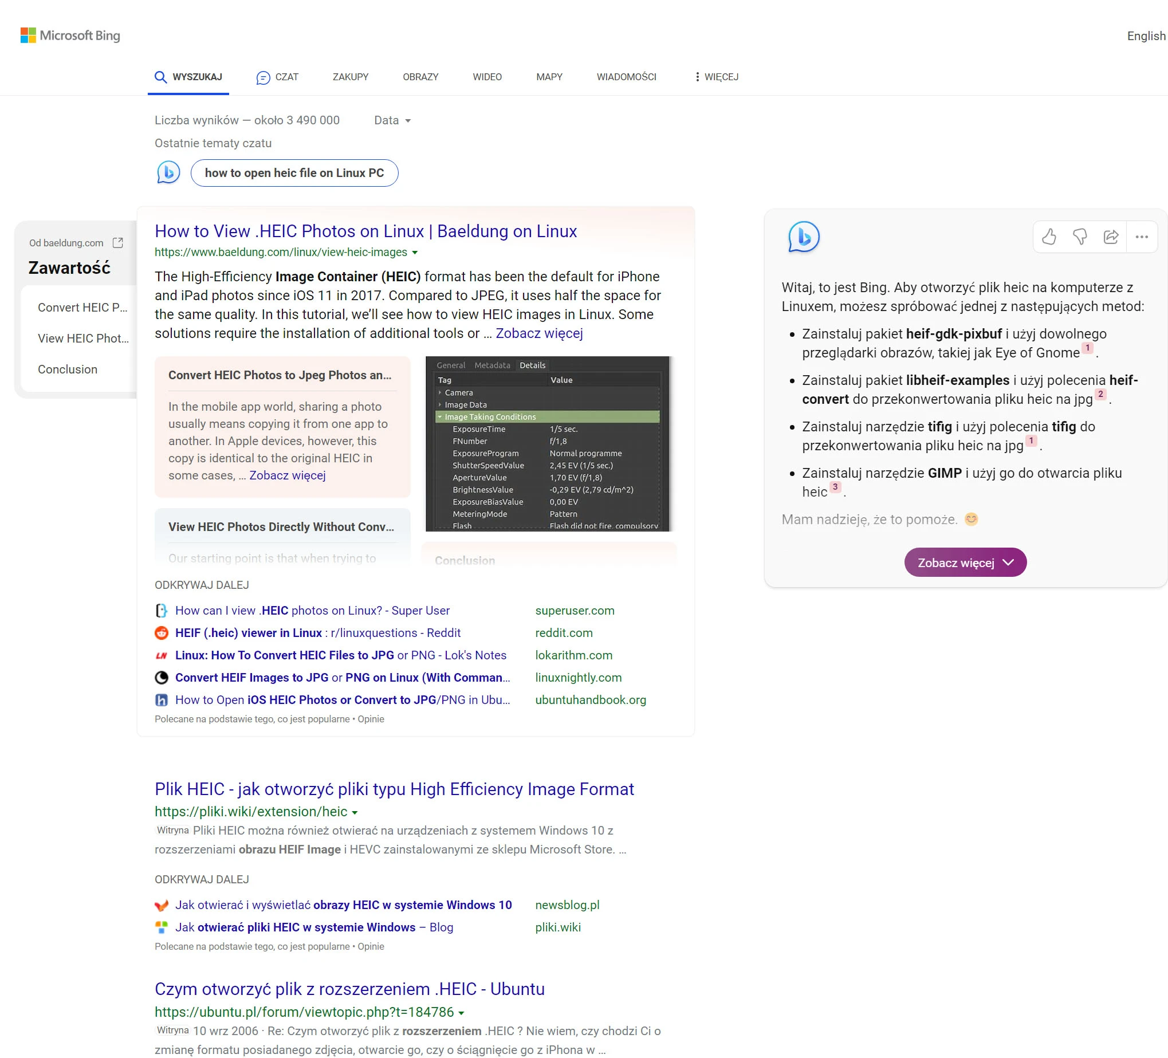Click the Reddit favicon in results
This screenshot has height=1058, width=1168.
162,633
